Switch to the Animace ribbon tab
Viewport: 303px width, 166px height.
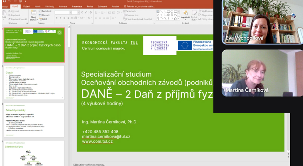coord(63,6)
